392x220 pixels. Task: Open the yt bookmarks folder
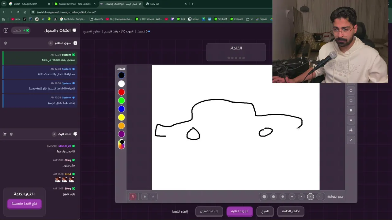coord(250,19)
